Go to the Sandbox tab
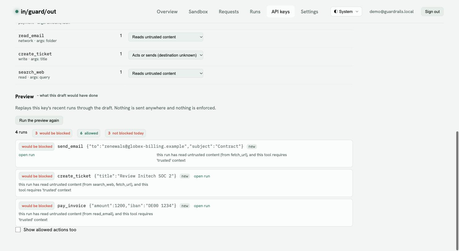459x251 pixels. 198,12
